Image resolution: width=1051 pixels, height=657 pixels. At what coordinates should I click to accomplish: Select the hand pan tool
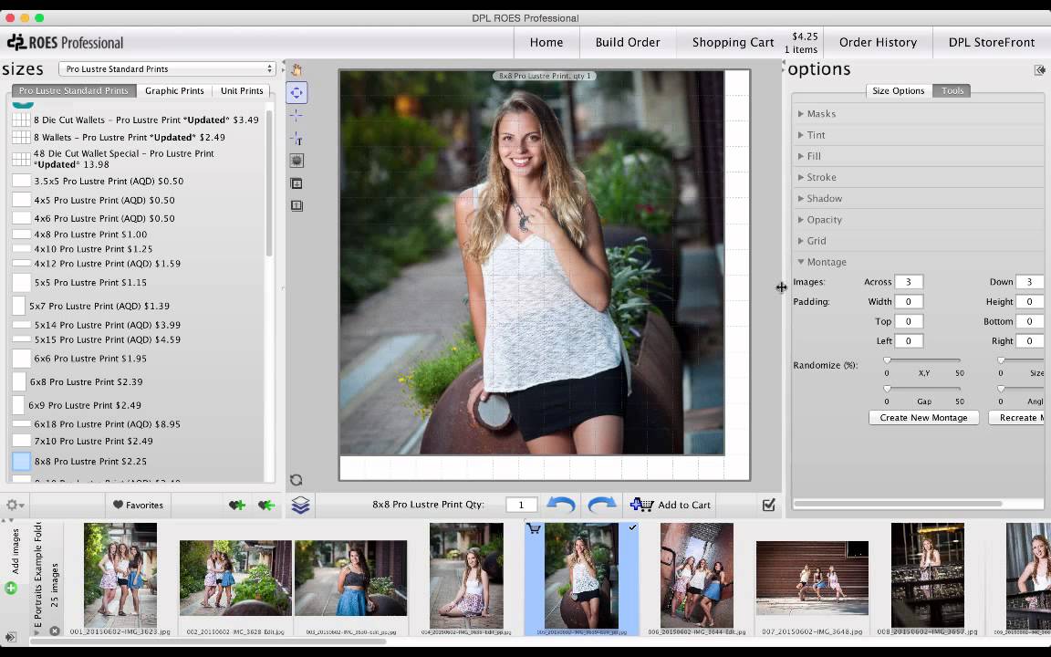tap(297, 69)
